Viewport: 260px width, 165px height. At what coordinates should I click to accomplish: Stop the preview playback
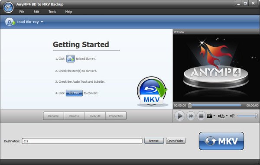click(201, 116)
